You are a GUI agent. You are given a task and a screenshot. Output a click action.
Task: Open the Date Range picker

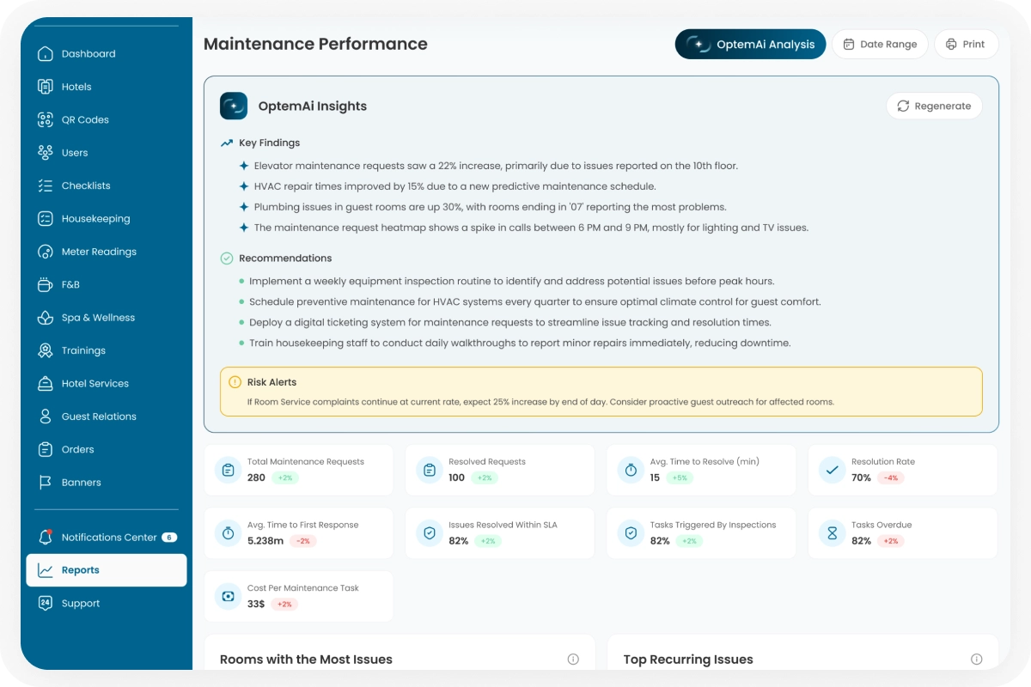click(x=880, y=45)
